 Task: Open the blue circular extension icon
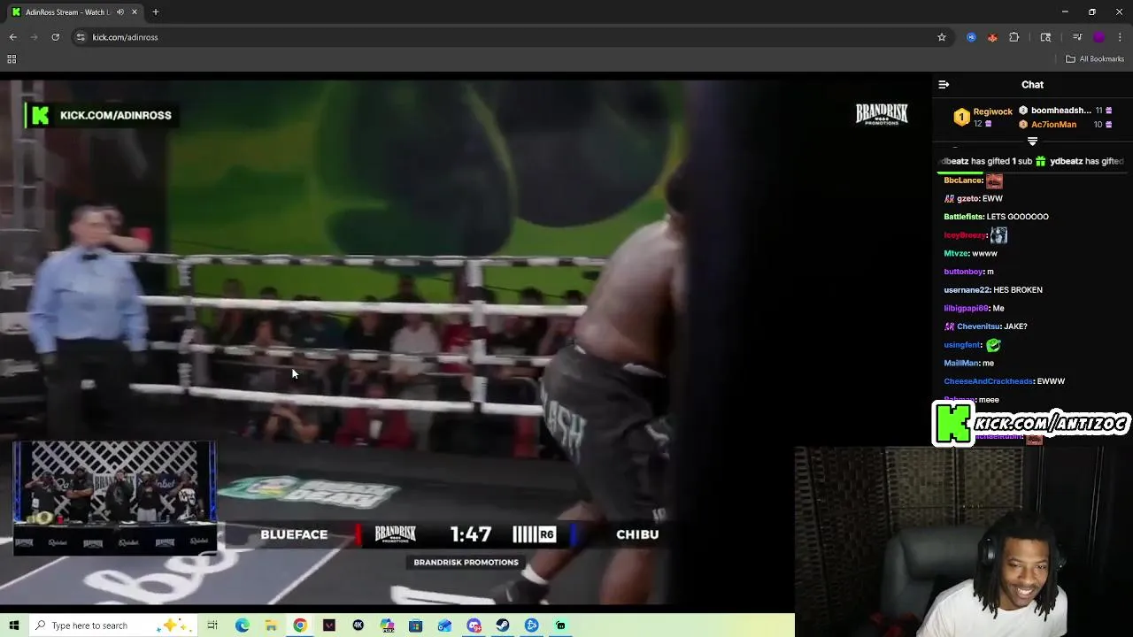[x=971, y=37]
